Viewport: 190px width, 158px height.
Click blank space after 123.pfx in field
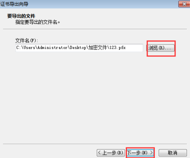point(134,48)
